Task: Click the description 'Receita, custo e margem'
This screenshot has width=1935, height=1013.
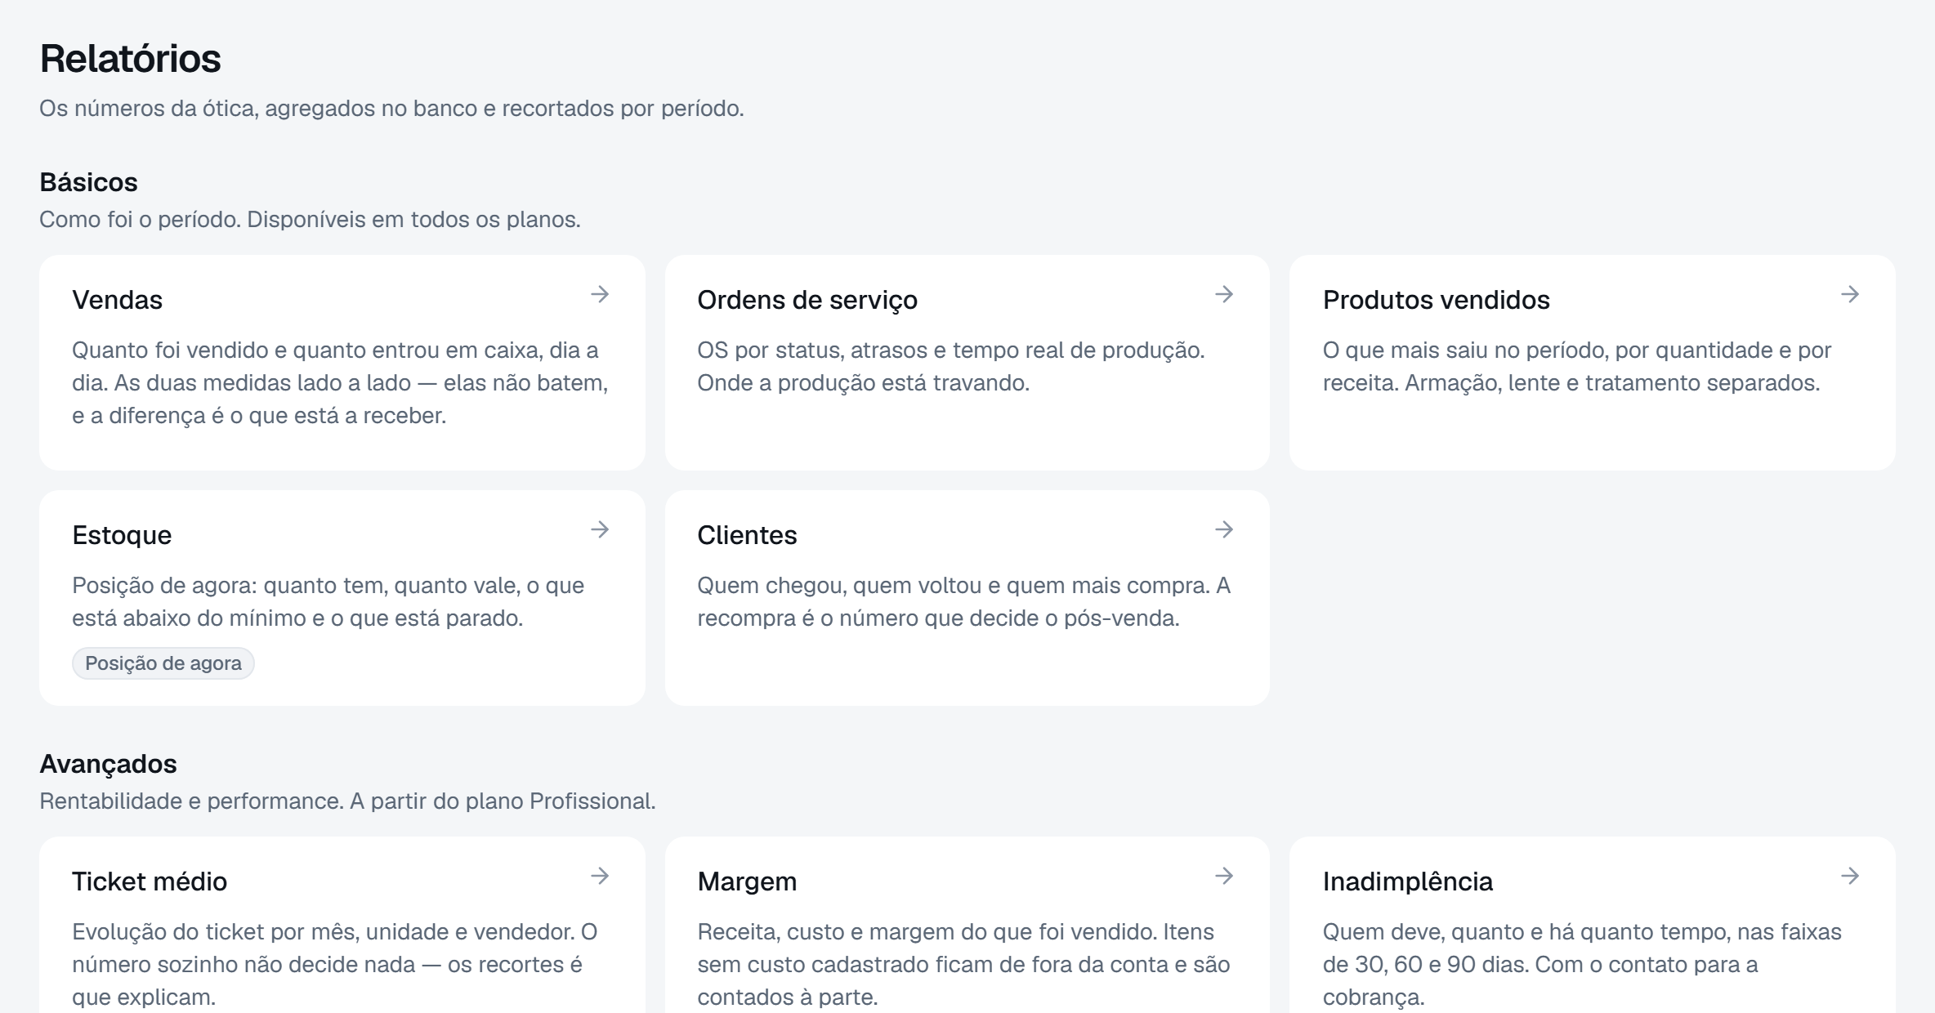Action: 963,965
